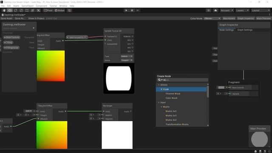Collapse the Matrix group in Create Node
The height and width of the screenshot is (153, 272).
click(161, 107)
